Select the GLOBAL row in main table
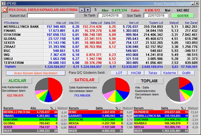Viewport: 201px width, 135px height. (100, 38)
